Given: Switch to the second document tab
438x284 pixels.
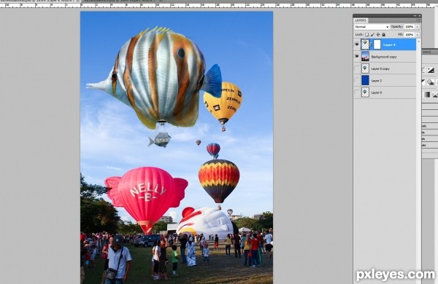Looking at the screenshot, I should (120, 1).
